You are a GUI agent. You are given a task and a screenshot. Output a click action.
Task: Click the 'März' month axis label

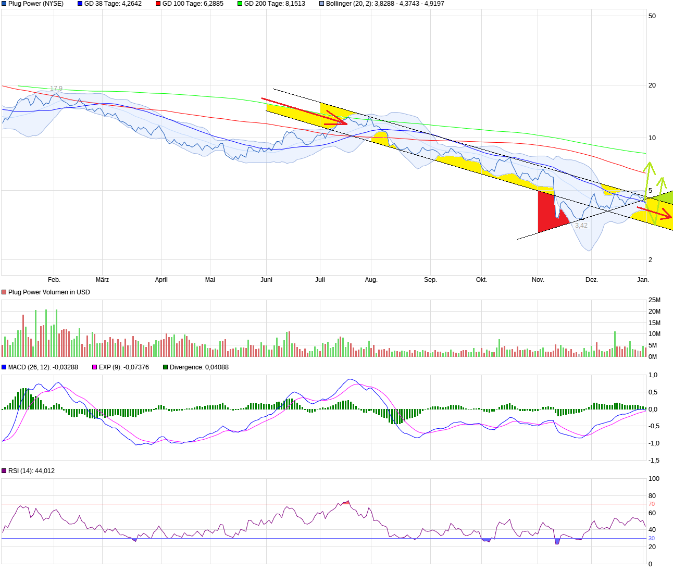coord(102,280)
